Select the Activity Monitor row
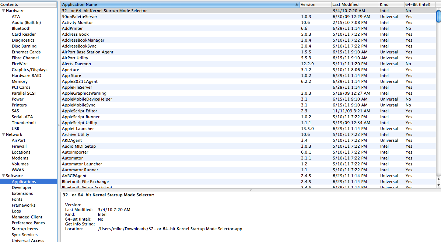 pyautogui.click(x=248, y=22)
